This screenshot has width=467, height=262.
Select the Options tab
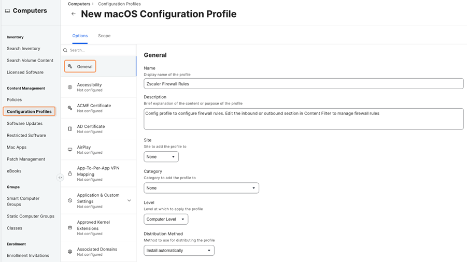80,36
